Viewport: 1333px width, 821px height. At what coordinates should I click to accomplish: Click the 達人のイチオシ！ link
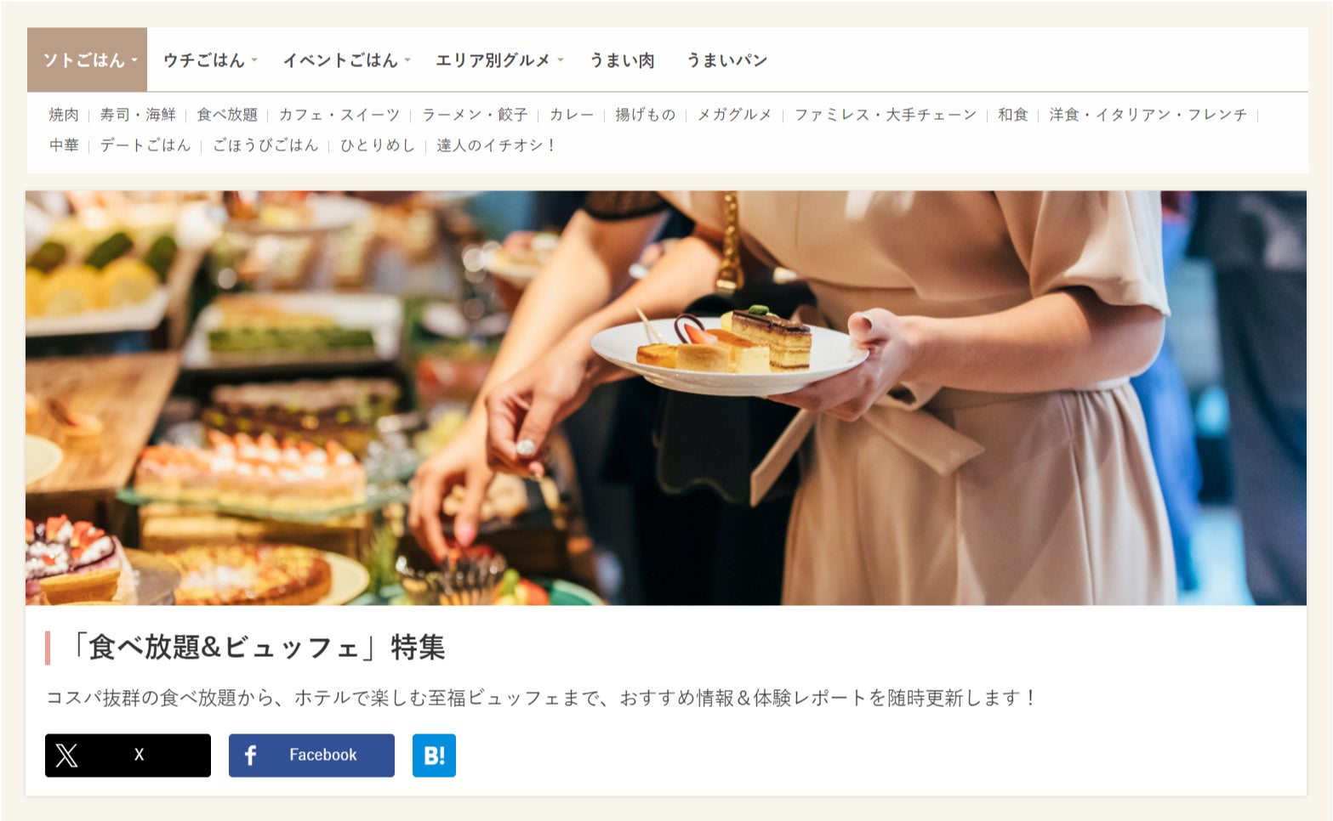(x=497, y=145)
